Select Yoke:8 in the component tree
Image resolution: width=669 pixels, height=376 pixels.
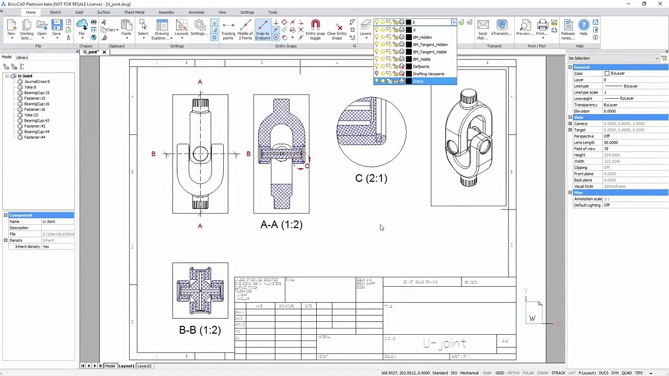coord(30,87)
